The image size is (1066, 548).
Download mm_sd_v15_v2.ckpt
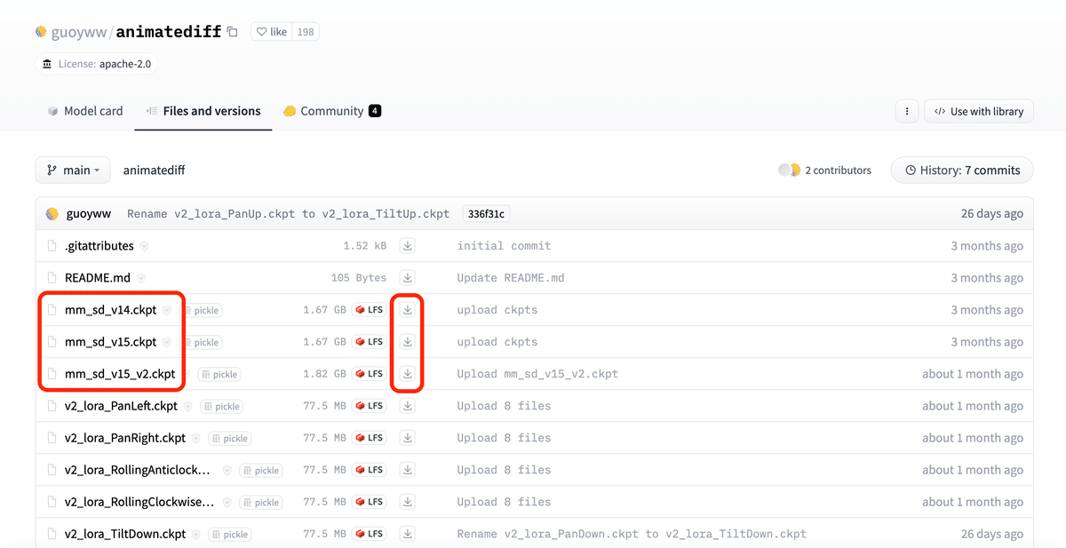click(407, 374)
